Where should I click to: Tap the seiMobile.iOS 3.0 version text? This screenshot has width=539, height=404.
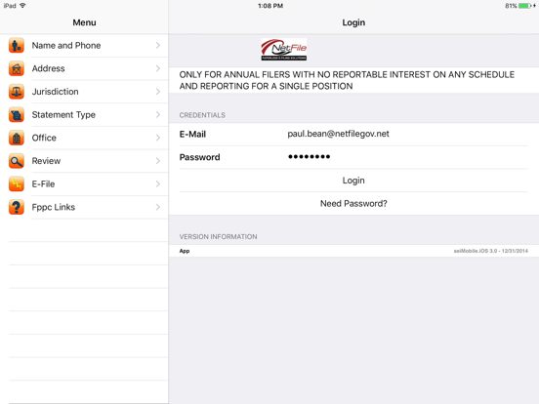490,251
